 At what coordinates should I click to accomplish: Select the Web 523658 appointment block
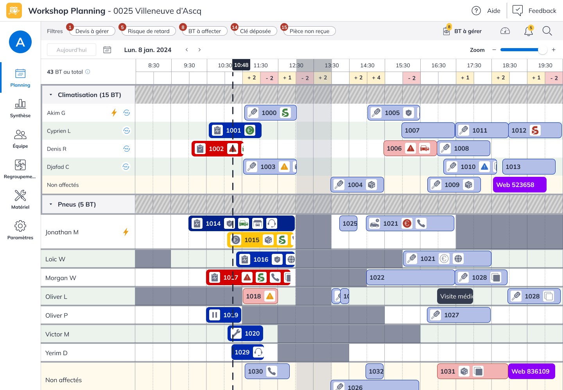pyautogui.click(x=519, y=185)
